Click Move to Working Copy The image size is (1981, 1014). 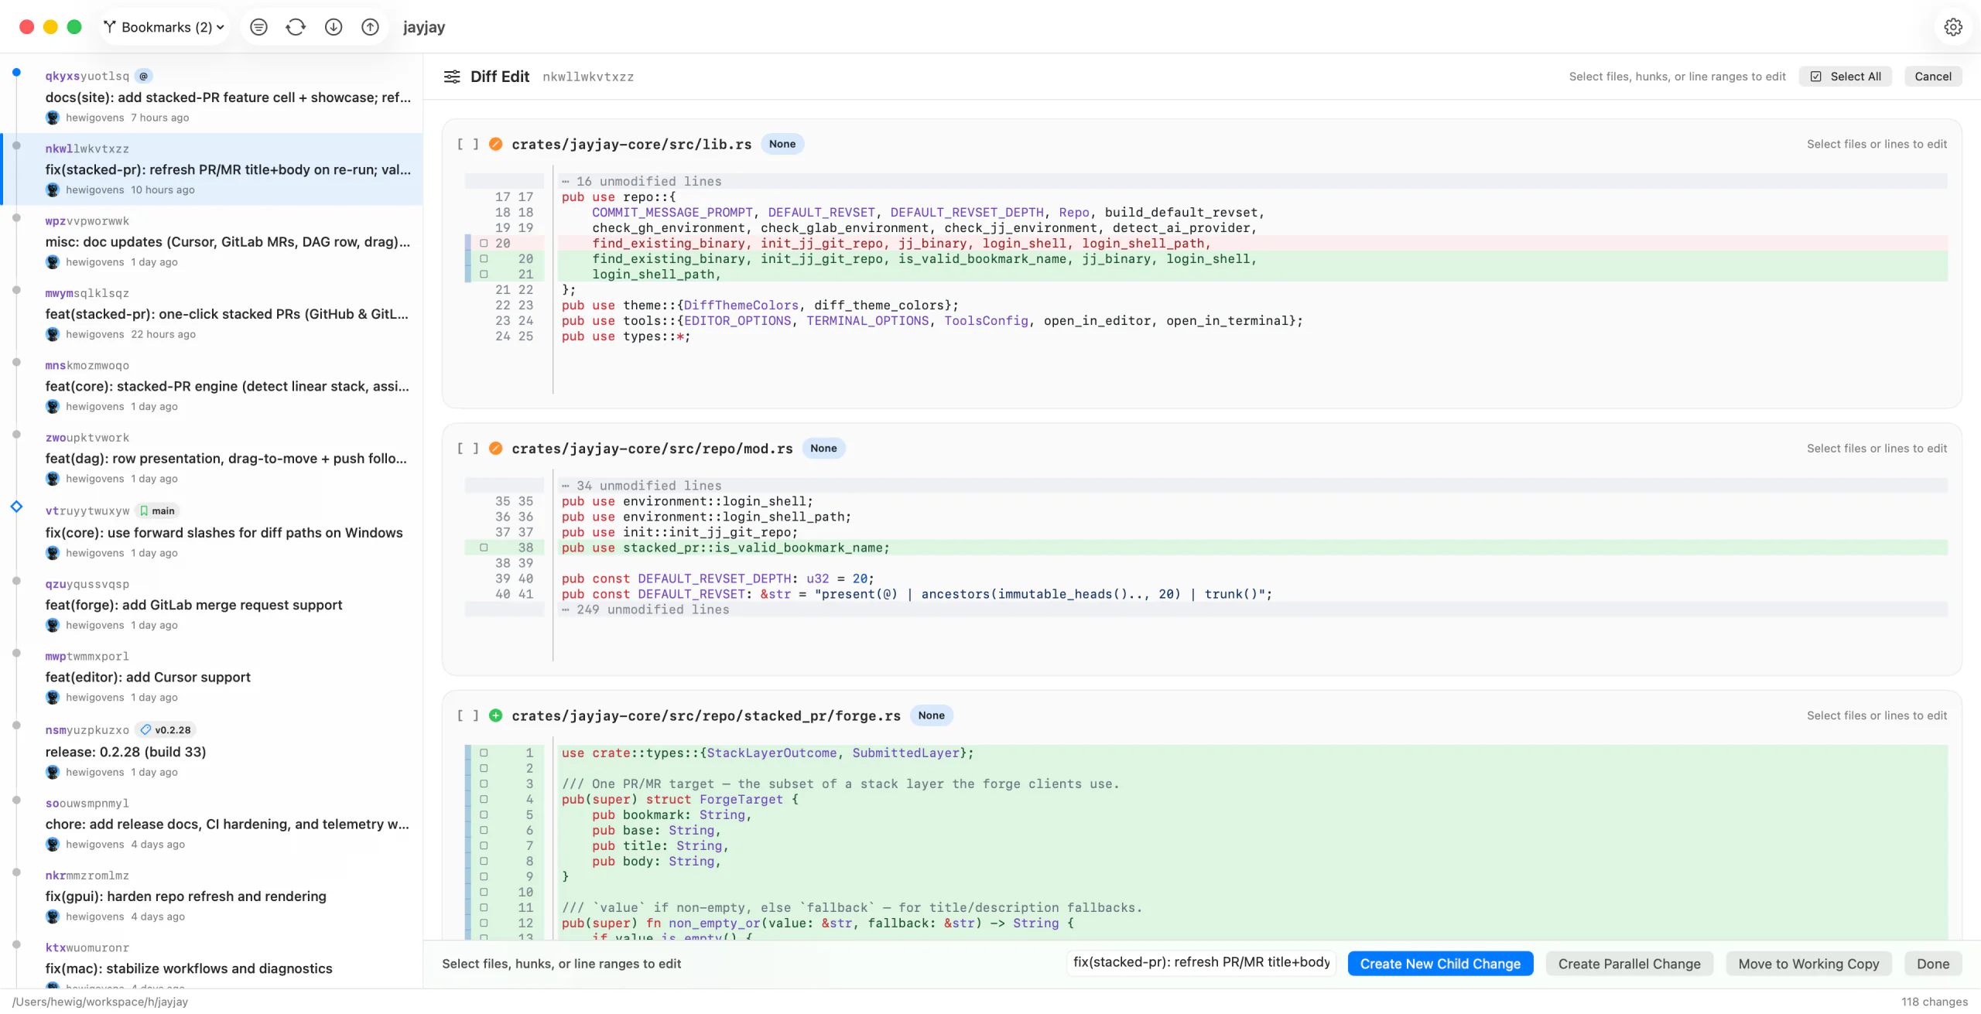click(x=1808, y=964)
